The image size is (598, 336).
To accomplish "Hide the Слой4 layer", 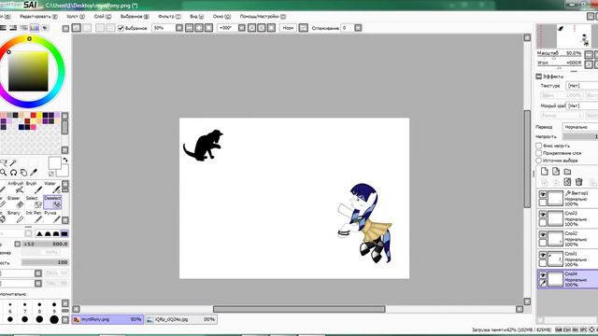I will tap(543, 275).
